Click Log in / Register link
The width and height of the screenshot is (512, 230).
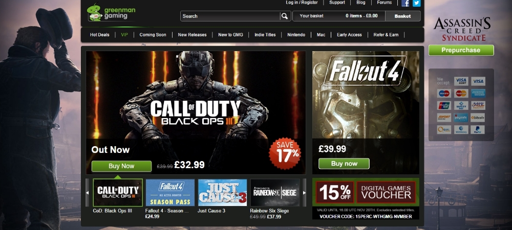click(302, 2)
